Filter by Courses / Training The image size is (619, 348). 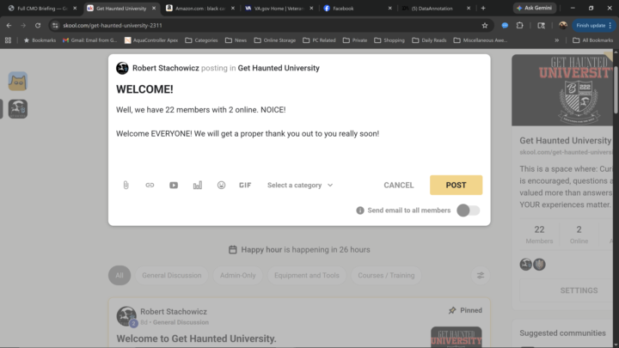pyautogui.click(x=386, y=276)
